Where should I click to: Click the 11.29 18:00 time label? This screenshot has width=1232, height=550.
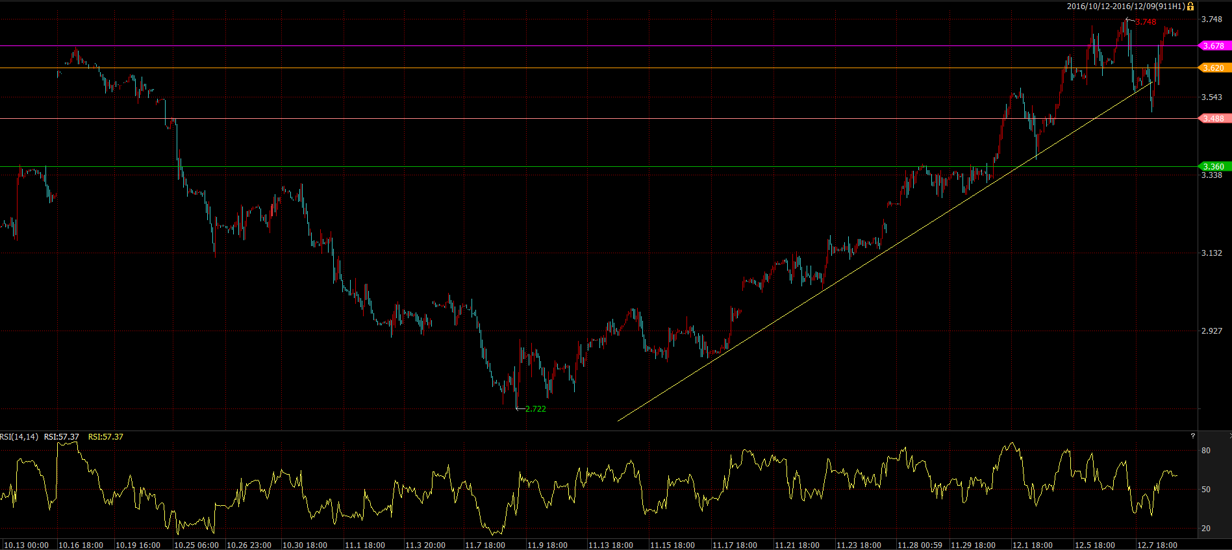974,545
